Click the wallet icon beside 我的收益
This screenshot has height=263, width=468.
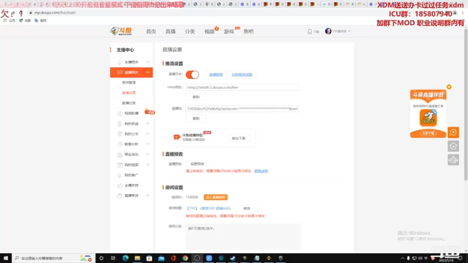120,124
